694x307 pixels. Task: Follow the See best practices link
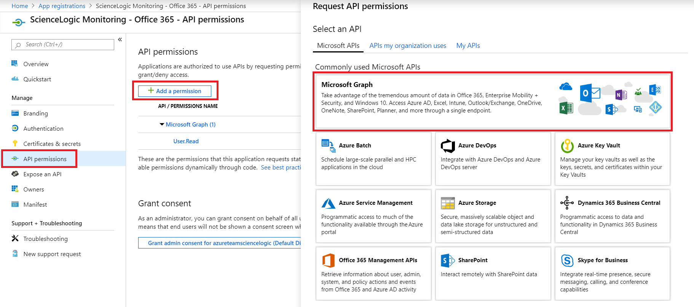[x=281, y=167]
